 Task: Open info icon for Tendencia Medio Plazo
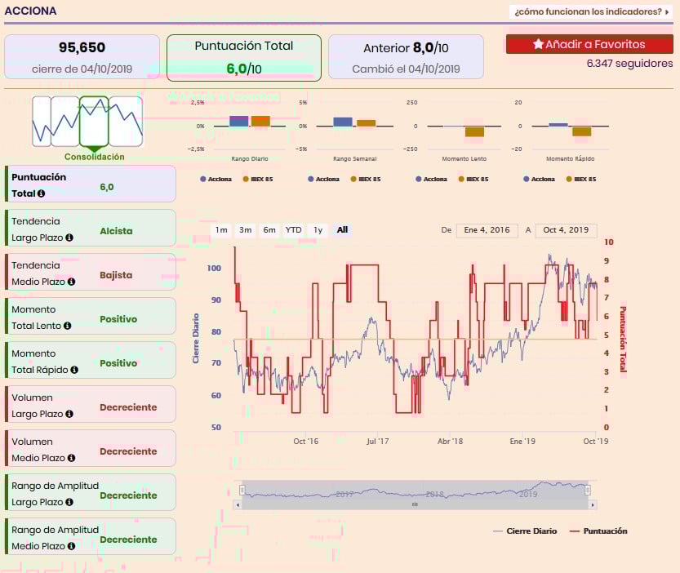click(x=71, y=282)
